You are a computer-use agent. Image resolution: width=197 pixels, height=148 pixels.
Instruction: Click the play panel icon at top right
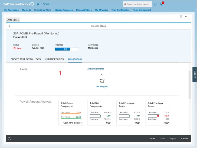[181, 16]
